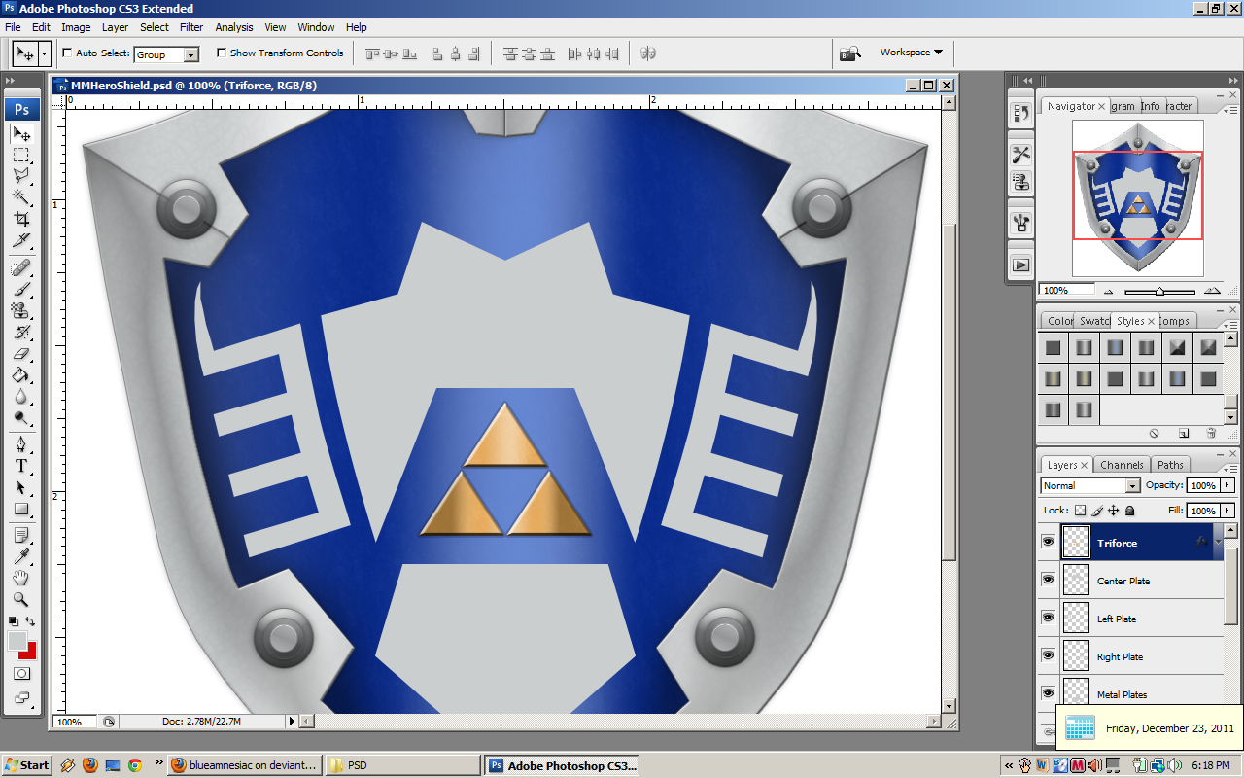Toggle lock all for the layer
Image resolution: width=1244 pixels, height=778 pixels.
click(1130, 510)
